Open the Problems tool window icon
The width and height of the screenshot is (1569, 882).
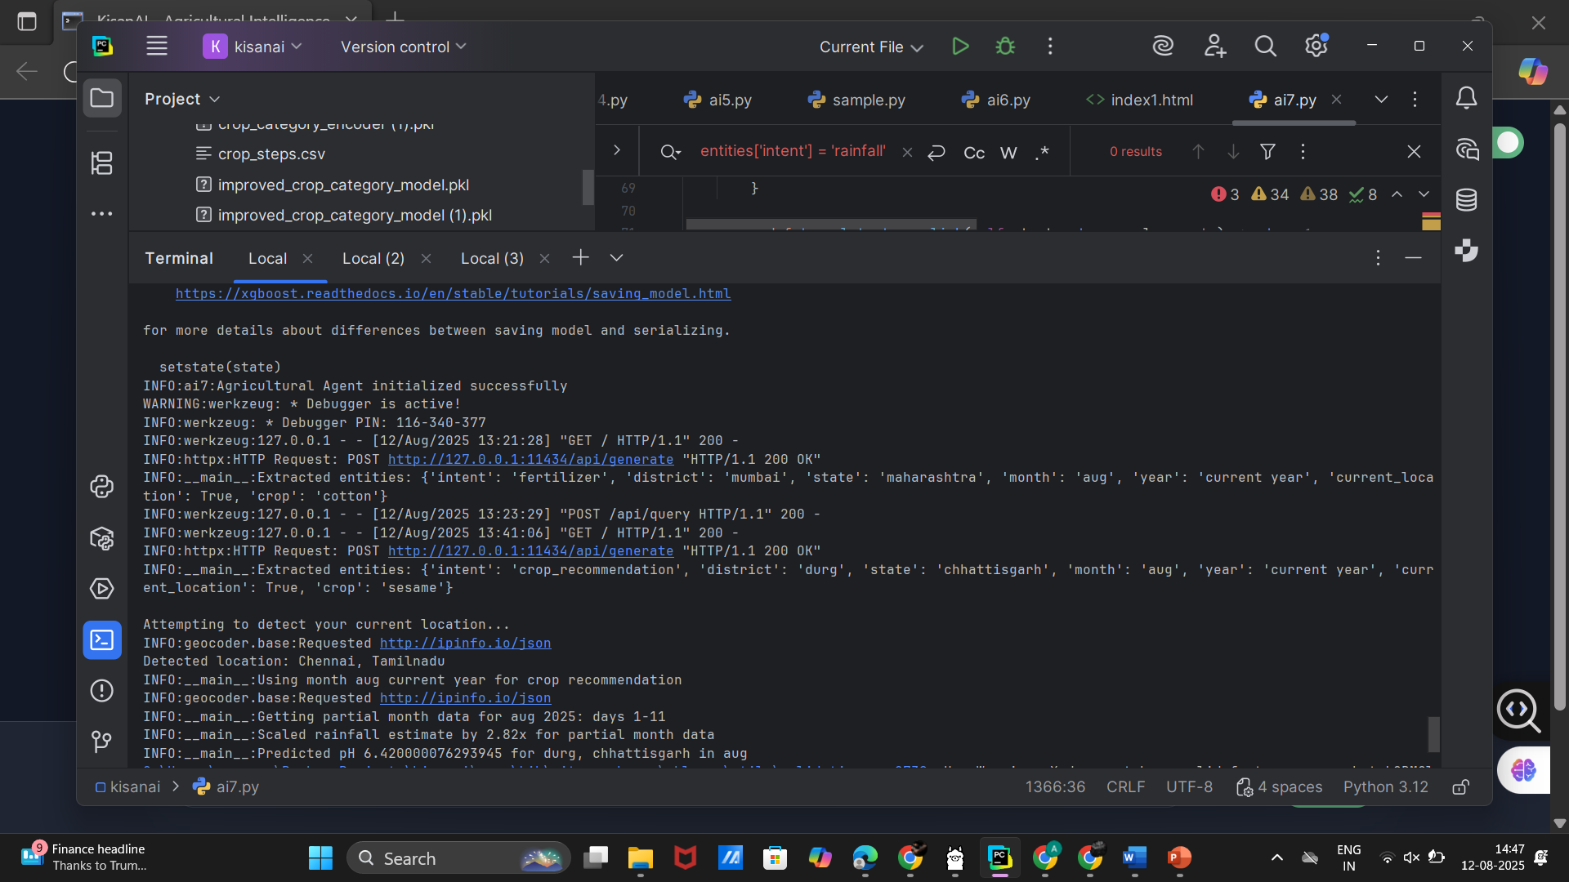[x=102, y=691]
